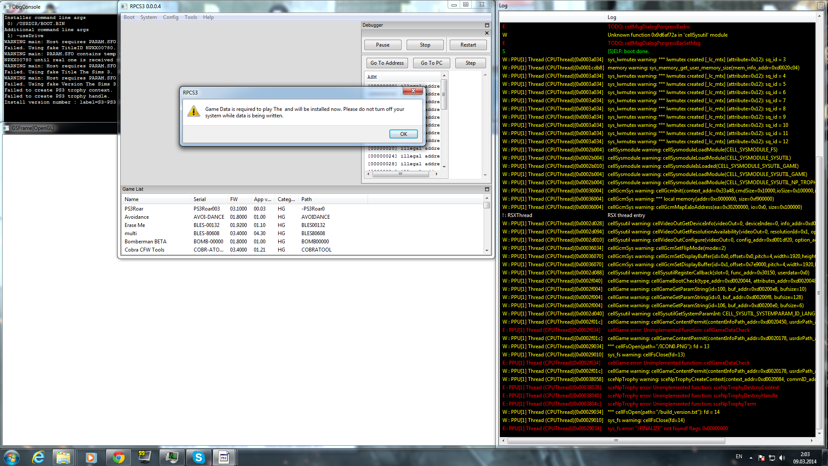Open the Config menu
This screenshot has width=828, height=466.
170,17
